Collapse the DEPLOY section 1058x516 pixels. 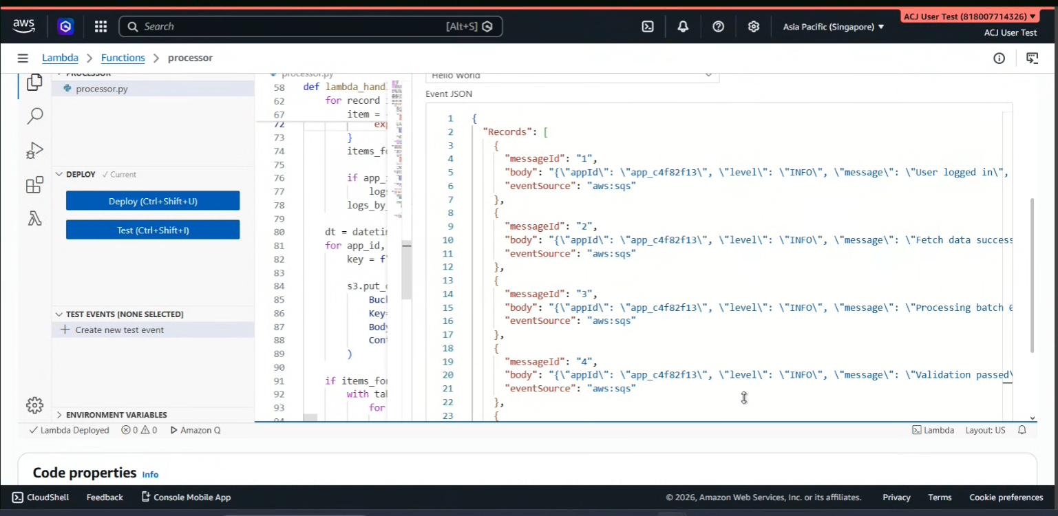[x=59, y=174]
